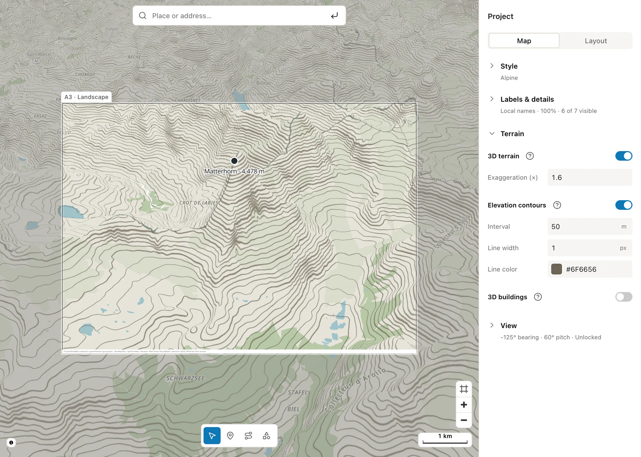
Task: Click the CHARDONEY map label
Action: 187,101
